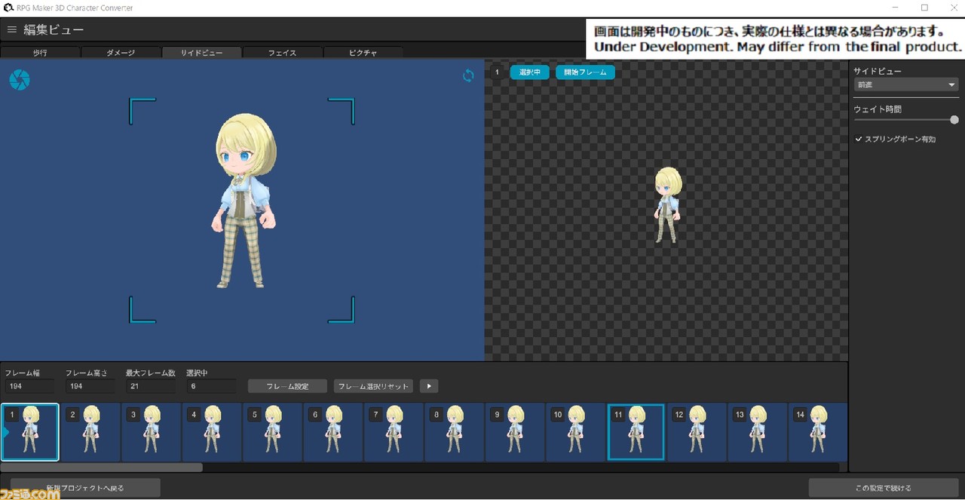
Task: Click the フレーム高さ input field
Action: 90,386
